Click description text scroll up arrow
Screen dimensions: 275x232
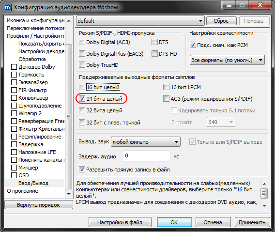tap(264, 184)
